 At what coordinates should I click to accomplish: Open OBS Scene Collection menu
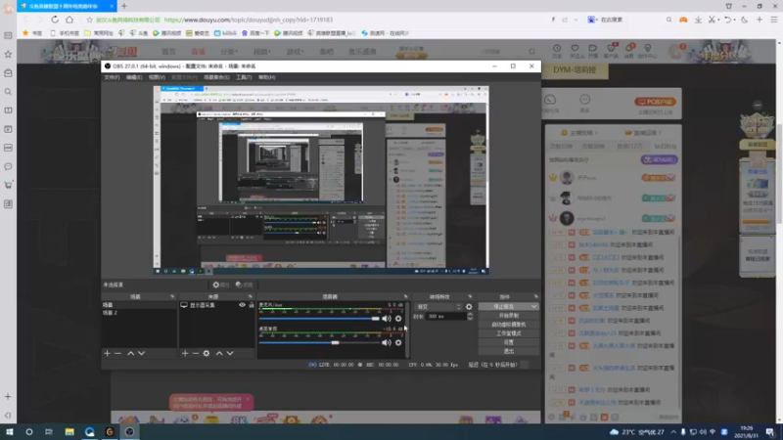216,77
